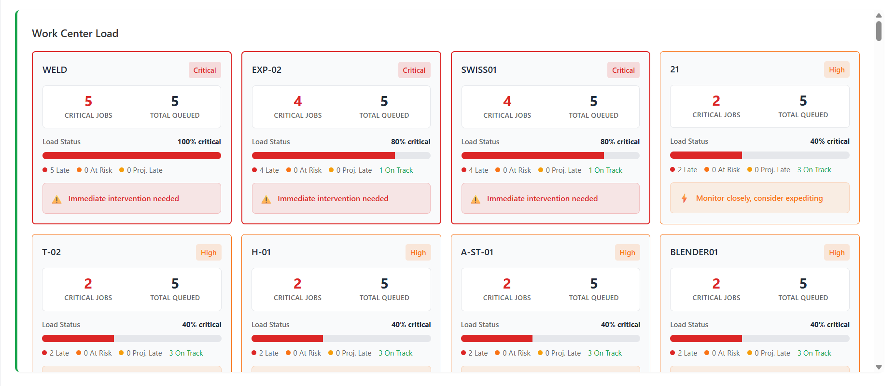Screen dimensions: 896x386
Task: Click card 21 load status progress bar
Action: click(x=760, y=155)
